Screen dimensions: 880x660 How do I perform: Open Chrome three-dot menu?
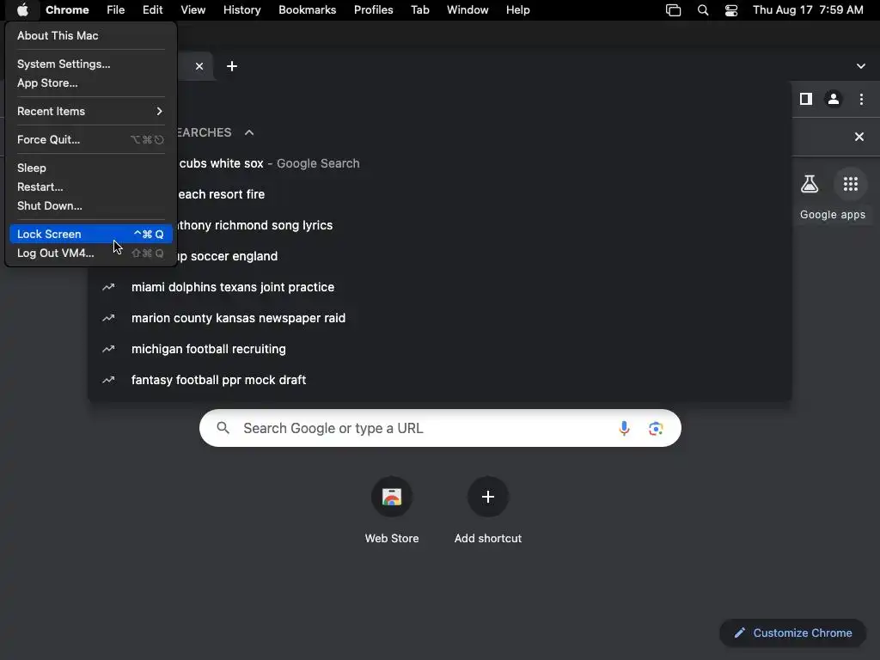(861, 100)
